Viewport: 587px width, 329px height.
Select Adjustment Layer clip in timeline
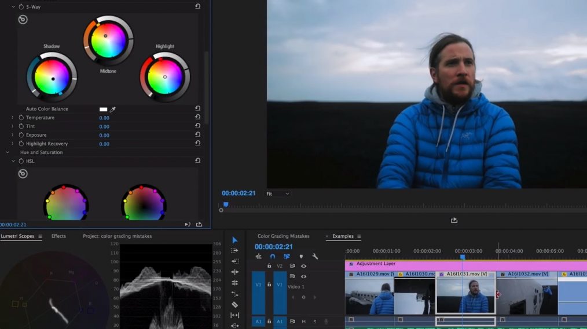[466, 266]
